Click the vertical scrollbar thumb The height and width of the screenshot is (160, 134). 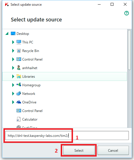129,50
